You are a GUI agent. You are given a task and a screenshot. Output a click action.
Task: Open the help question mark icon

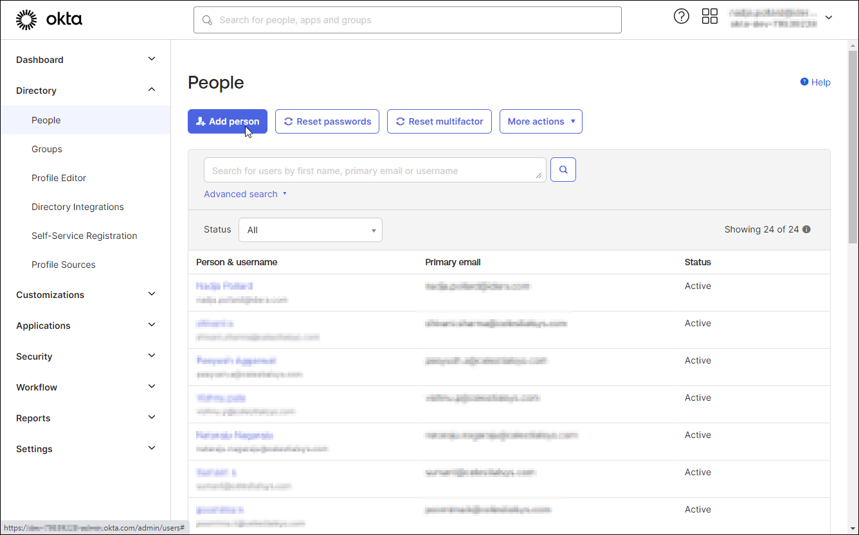click(x=682, y=17)
